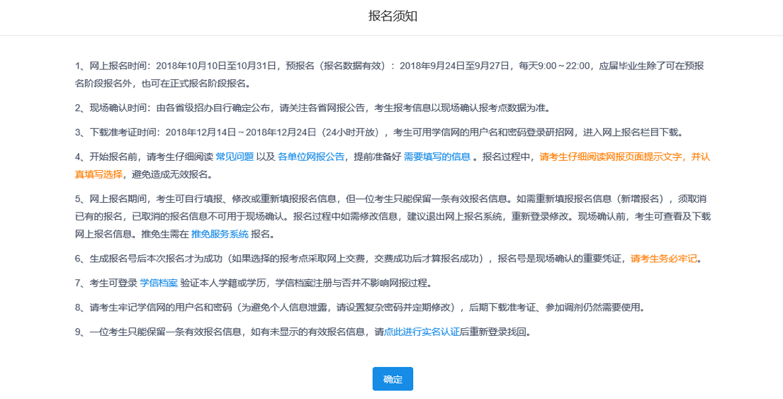This screenshot has width=783, height=399.
Task: Click the 确定 confirm button
Action: click(x=393, y=379)
